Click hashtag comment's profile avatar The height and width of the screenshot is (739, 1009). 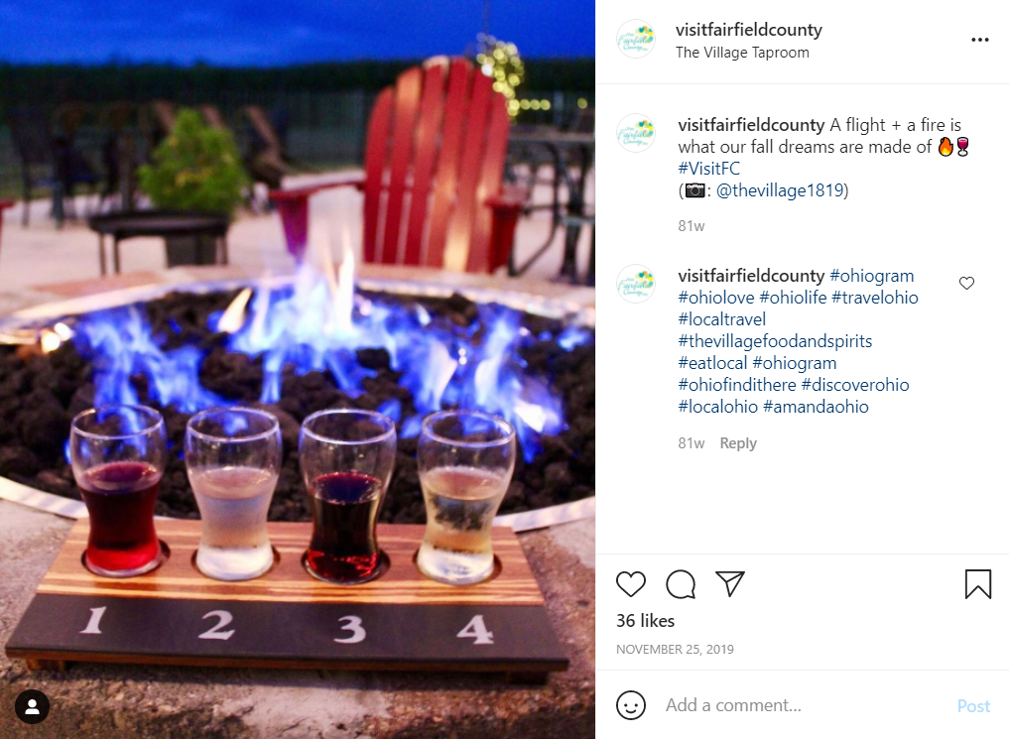click(636, 284)
